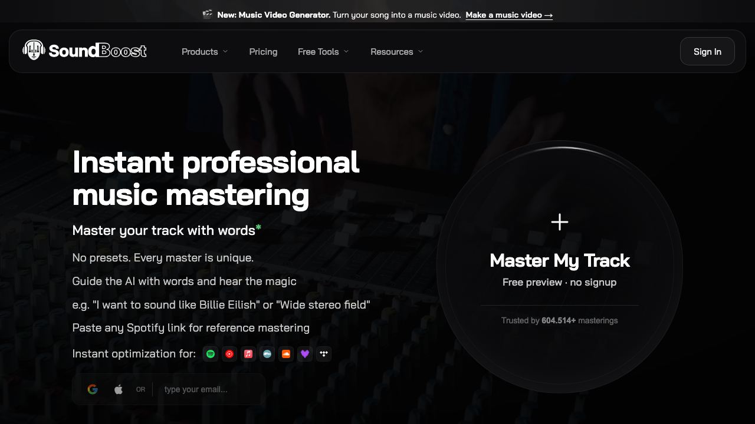Viewport: 755px width, 424px height.
Task: Select the SoundCloud platform icon
Action: pyautogui.click(x=286, y=354)
